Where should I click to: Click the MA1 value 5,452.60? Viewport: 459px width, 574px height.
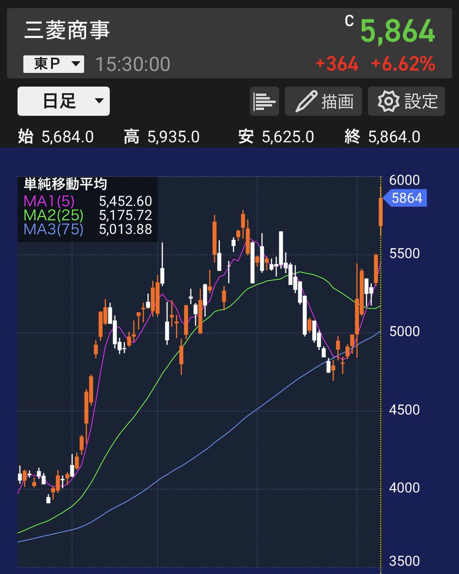(x=126, y=200)
